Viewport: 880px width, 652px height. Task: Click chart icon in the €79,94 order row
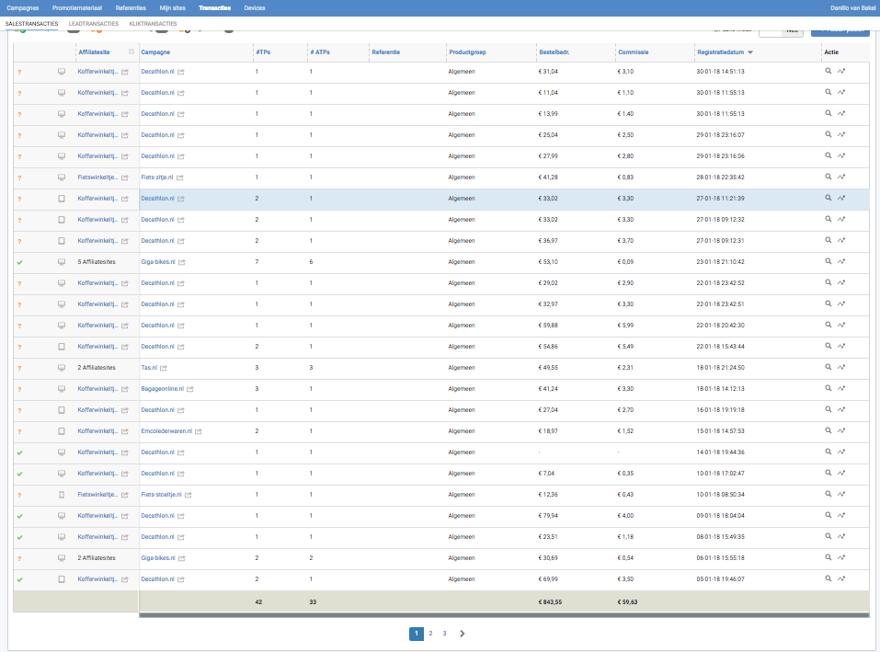[x=841, y=515]
